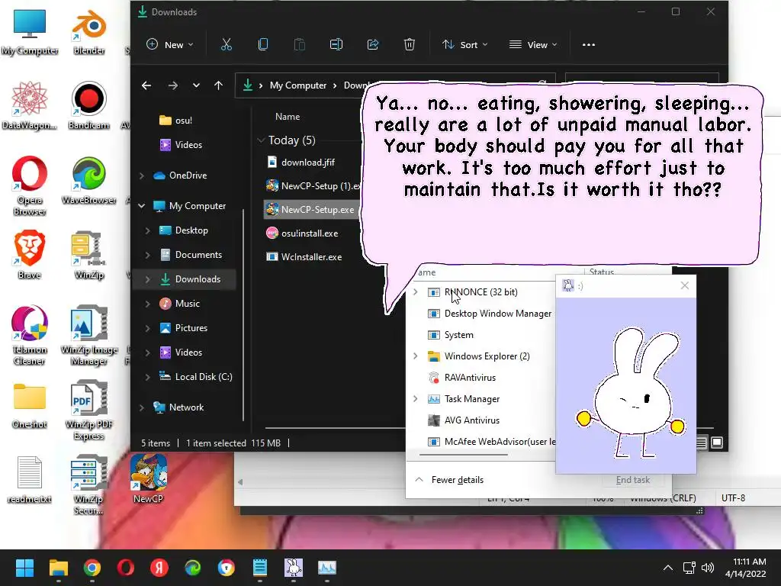Screen dimensions: 781x586
Task: Select NewCP-Setup.exe file
Action: (x=311, y=210)
